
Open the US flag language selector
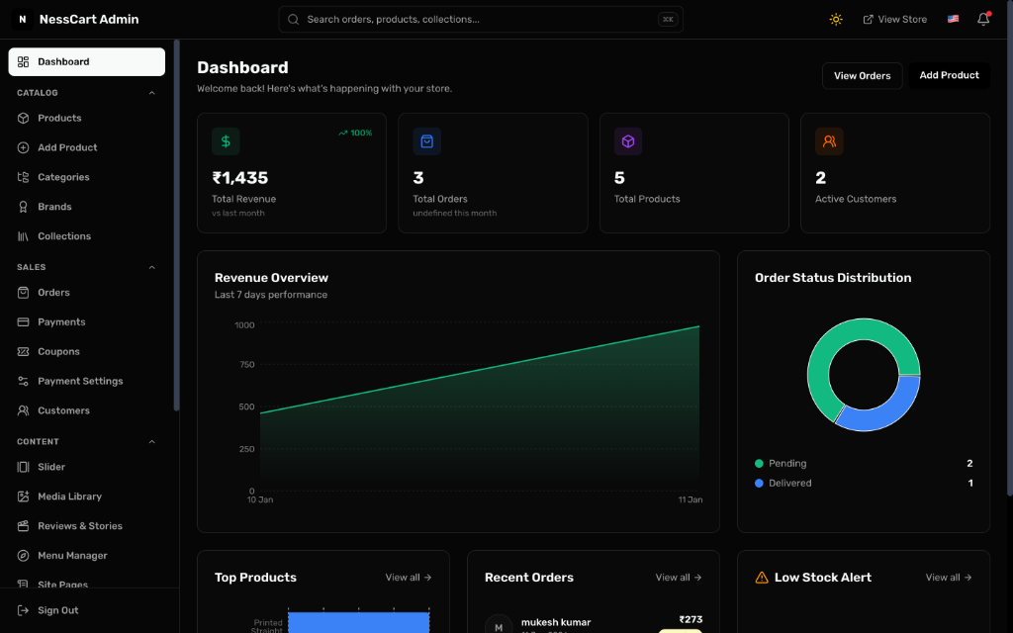(953, 19)
